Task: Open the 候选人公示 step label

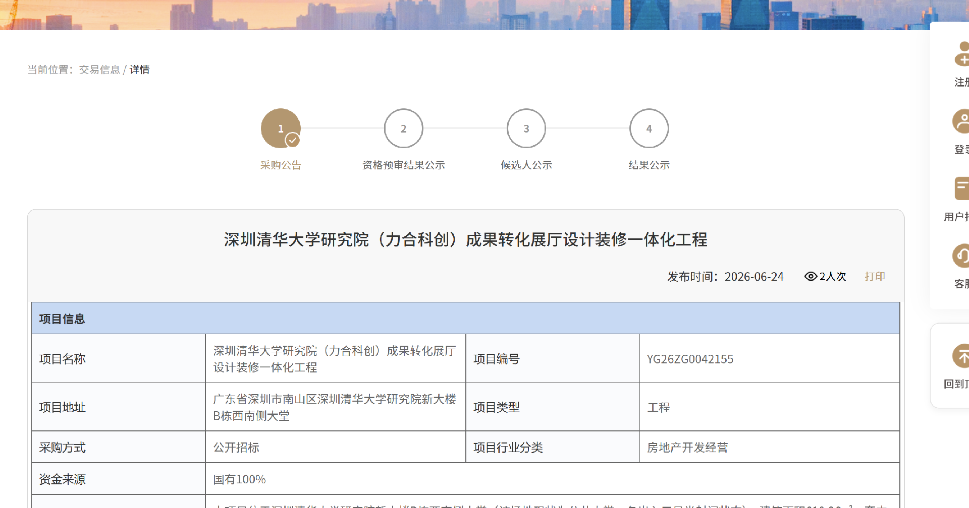Action: point(526,165)
